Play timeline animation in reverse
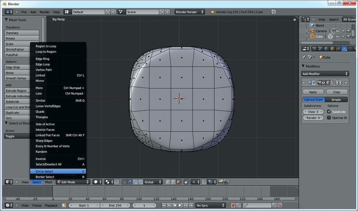358x211 pixels. 175,205
